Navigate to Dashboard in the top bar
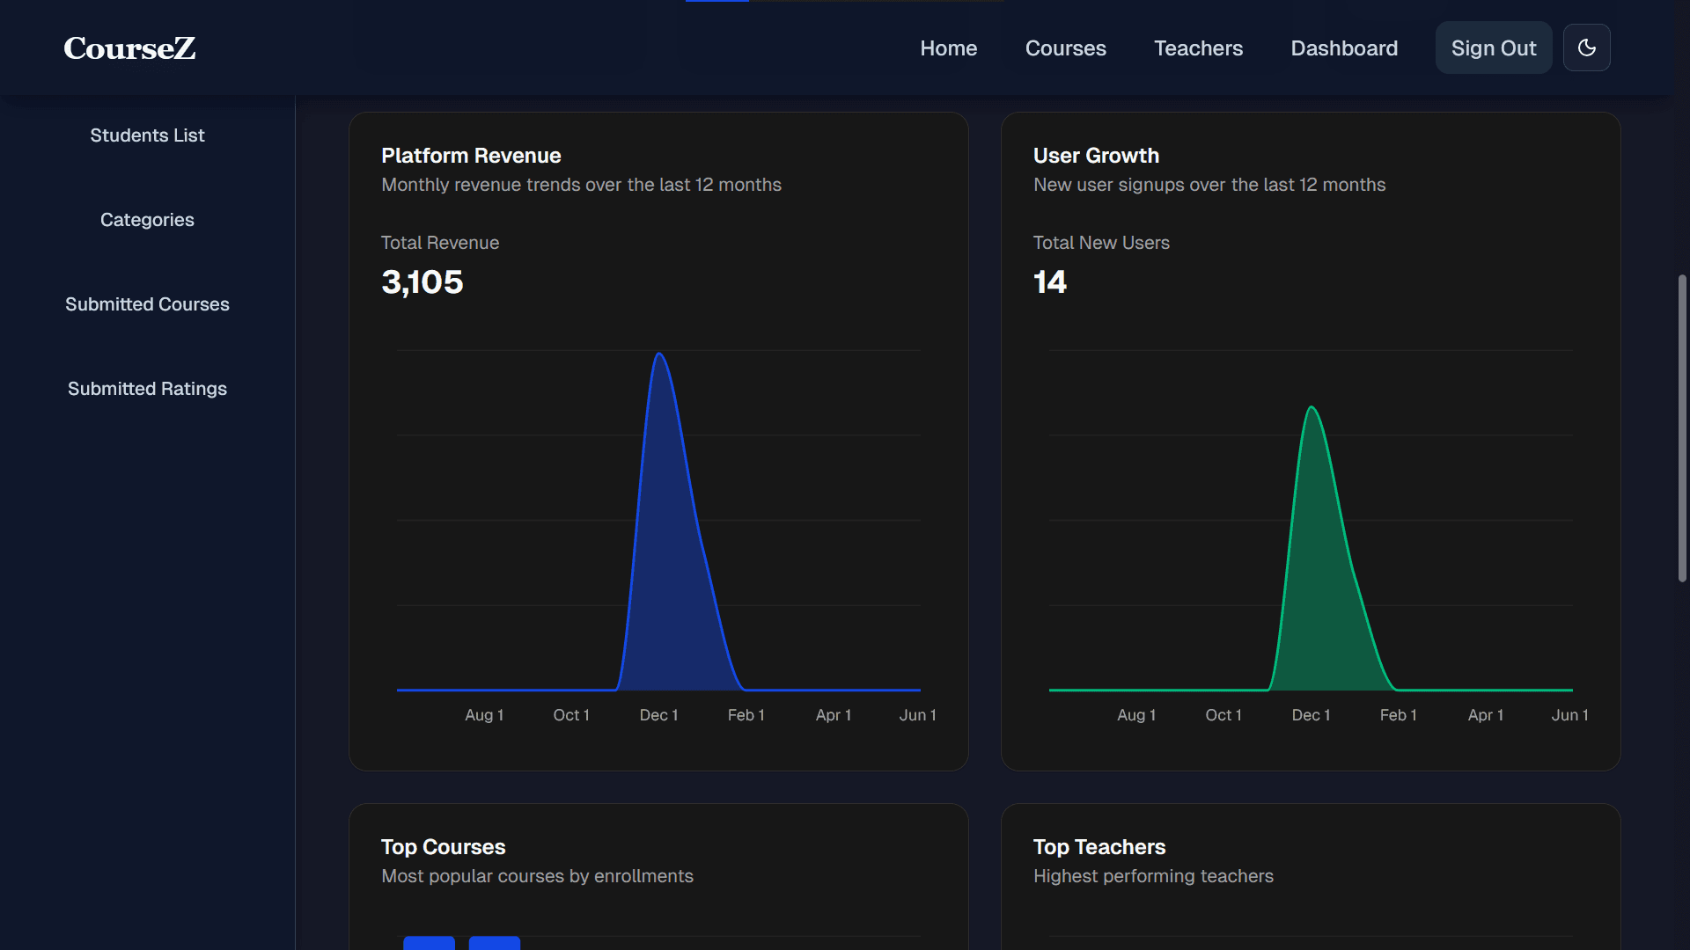Screen dimensions: 1690x950 [1344, 48]
